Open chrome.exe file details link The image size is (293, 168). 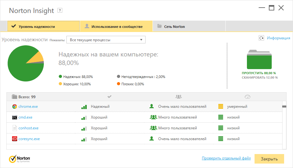coord(28,107)
